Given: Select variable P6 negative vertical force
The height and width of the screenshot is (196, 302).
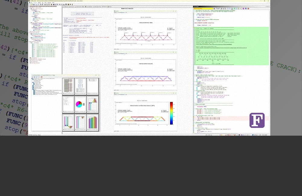Looking at the screenshot, I should click(43, 57).
